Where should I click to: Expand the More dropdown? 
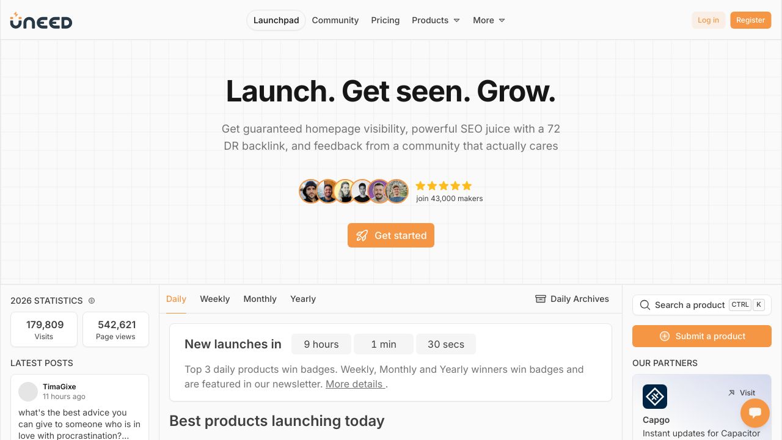(488, 20)
